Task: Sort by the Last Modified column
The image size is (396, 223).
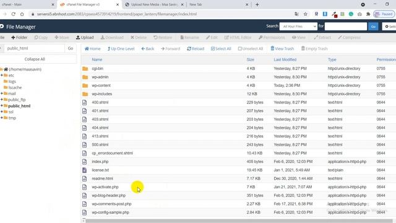Action: point(285,59)
